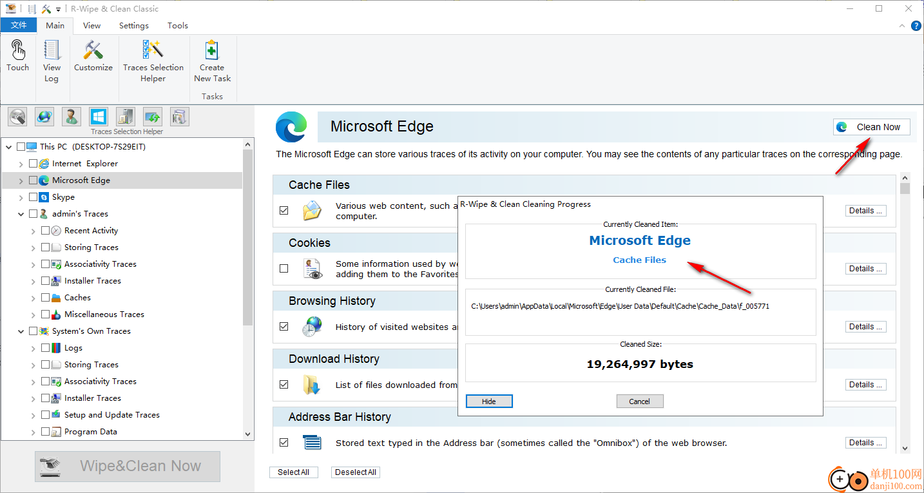Collapse the System's Own Traces node

(21, 331)
